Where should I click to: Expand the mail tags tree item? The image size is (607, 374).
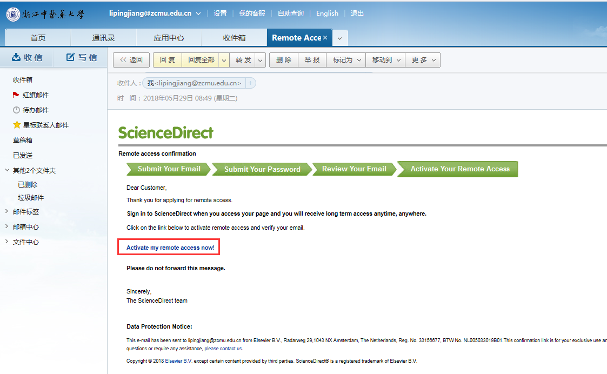(x=6, y=211)
